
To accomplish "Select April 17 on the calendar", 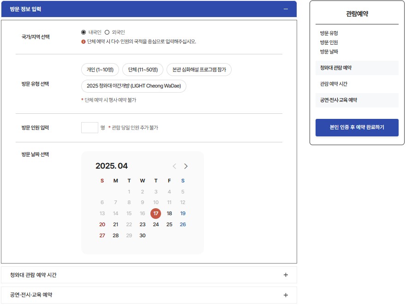I will pos(155,213).
